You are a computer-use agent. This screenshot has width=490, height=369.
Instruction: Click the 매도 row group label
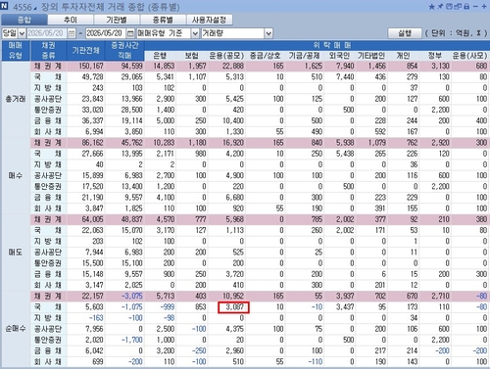16,253
